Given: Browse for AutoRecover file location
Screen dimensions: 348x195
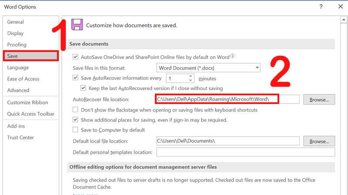Looking at the screenshot, I should (319, 100).
